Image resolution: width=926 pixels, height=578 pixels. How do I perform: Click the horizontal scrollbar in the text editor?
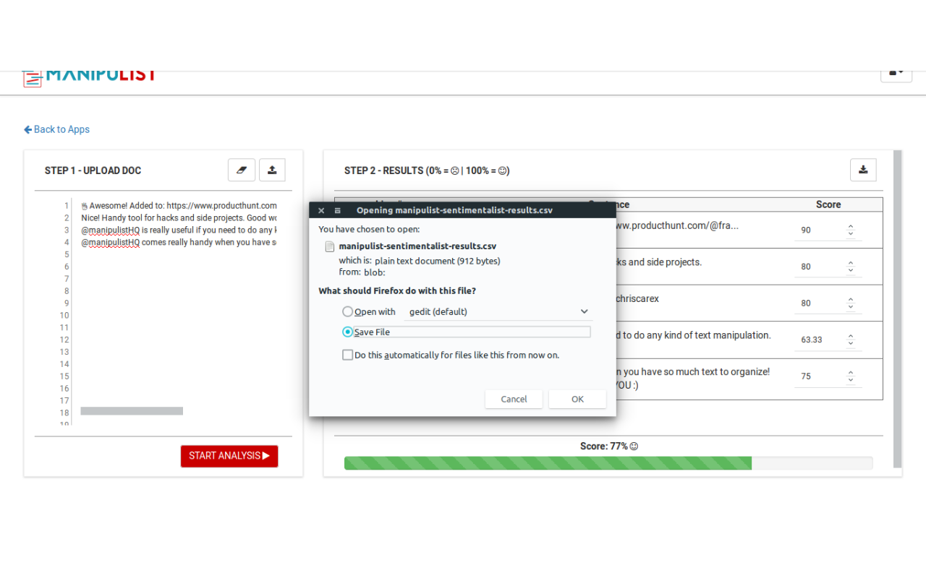tap(132, 411)
